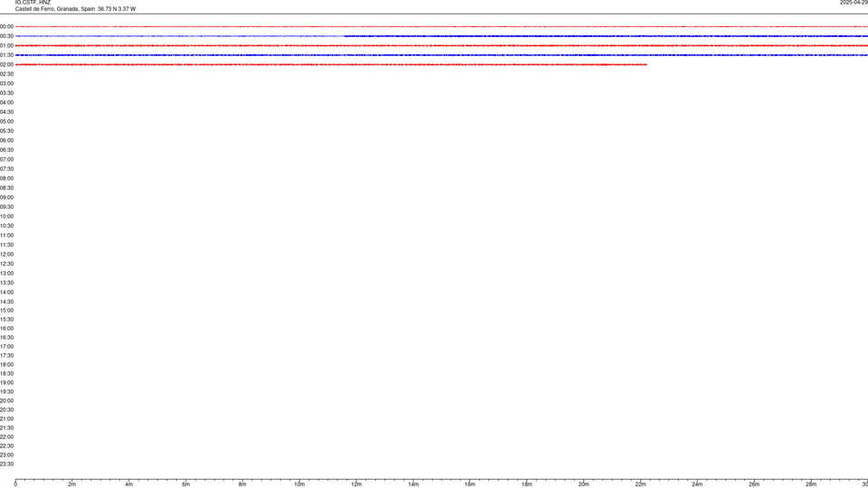The width and height of the screenshot is (868, 488).
Task: Click the 19:30 row time label
Action: click(x=6, y=391)
